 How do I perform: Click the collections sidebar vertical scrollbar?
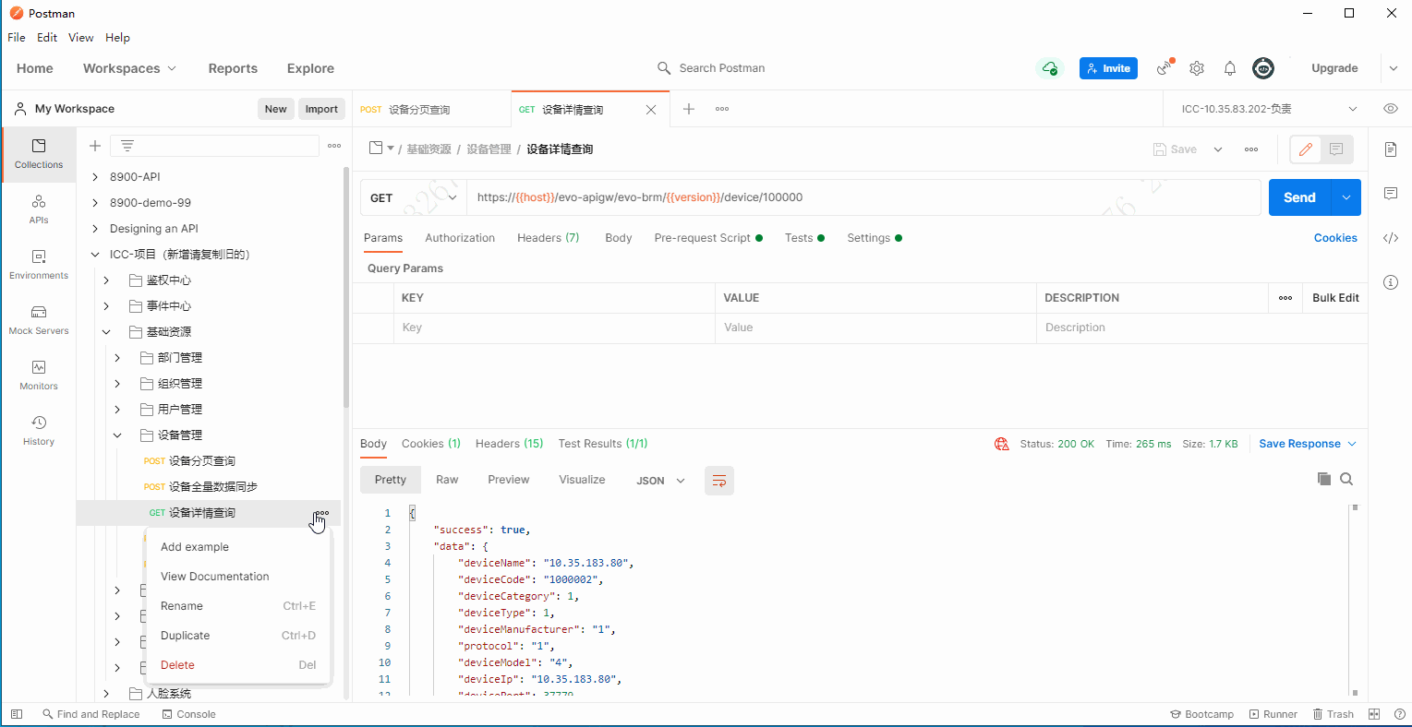(x=346, y=286)
